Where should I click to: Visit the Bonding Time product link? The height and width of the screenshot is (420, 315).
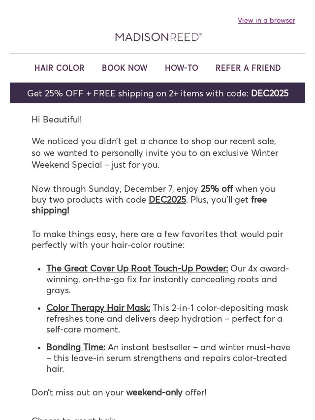point(76,347)
